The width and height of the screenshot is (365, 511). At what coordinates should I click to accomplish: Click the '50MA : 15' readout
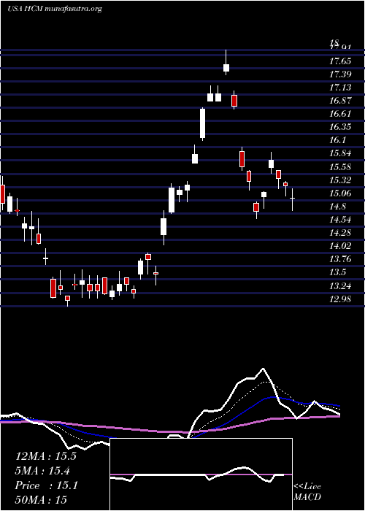click(41, 500)
